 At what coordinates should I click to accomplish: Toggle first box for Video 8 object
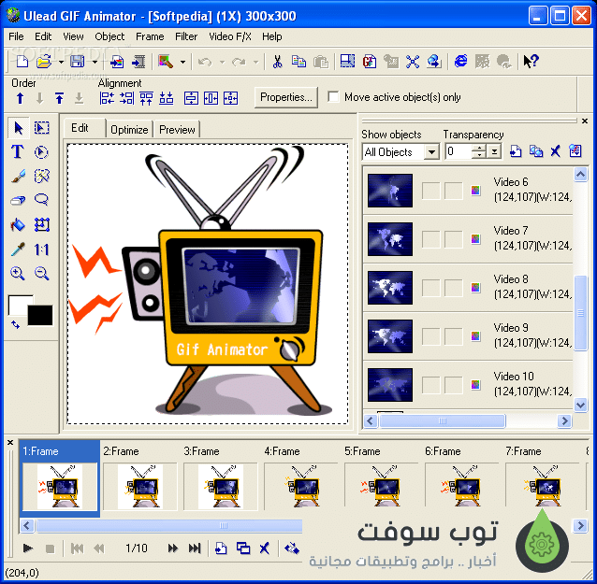point(431,288)
